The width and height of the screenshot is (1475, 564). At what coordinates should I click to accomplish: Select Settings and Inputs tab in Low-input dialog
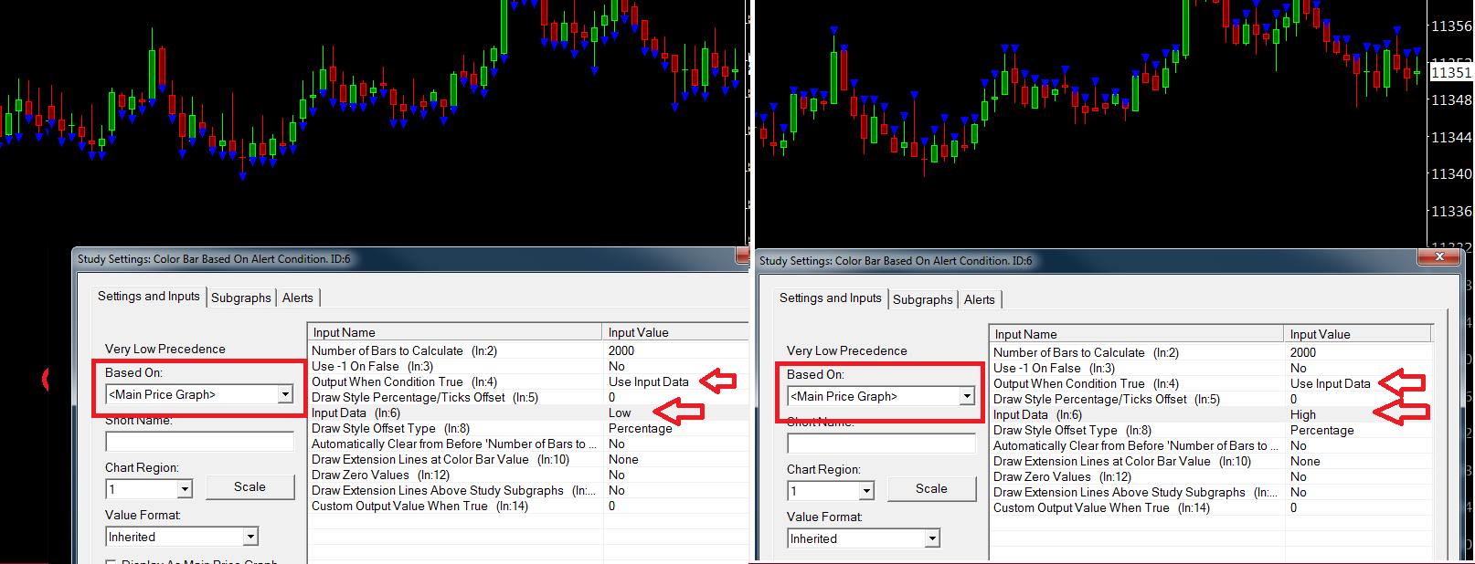click(x=149, y=297)
